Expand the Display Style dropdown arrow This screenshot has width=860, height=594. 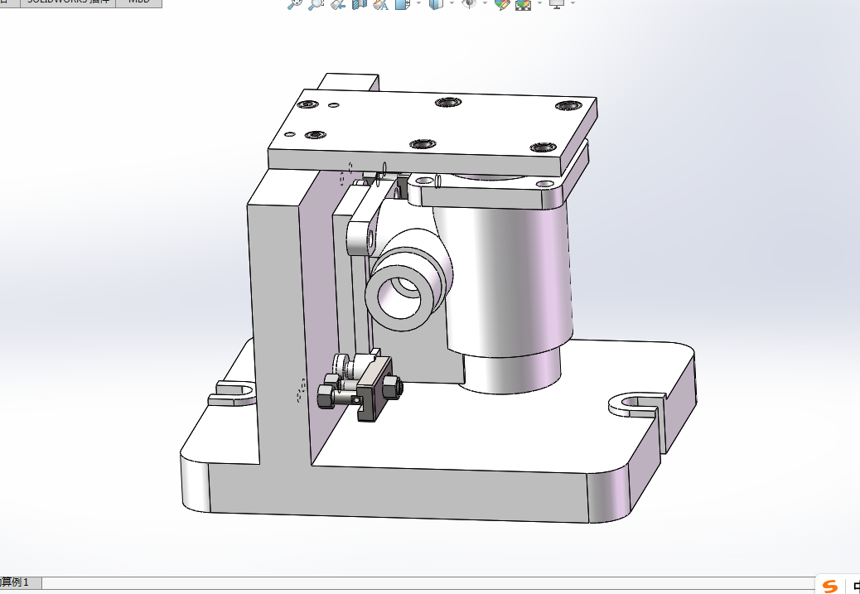click(x=452, y=3)
